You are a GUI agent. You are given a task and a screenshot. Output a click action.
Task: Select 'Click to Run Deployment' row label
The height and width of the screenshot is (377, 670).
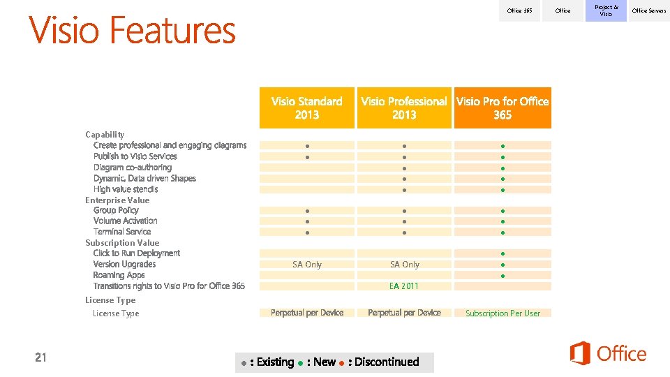click(x=136, y=253)
